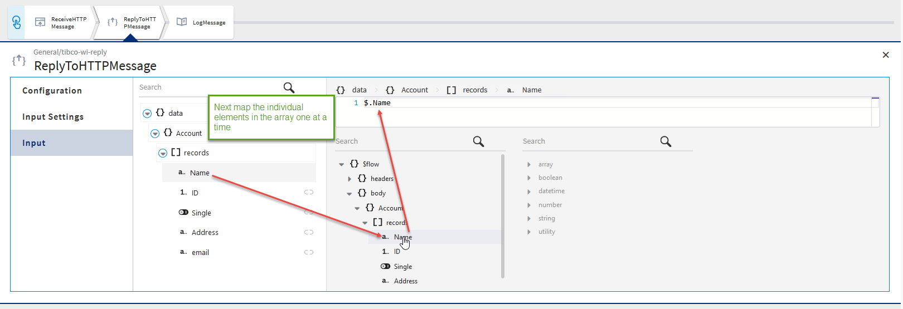Click the LogMessage book icon
This screenshot has height=309, width=903.
click(182, 22)
